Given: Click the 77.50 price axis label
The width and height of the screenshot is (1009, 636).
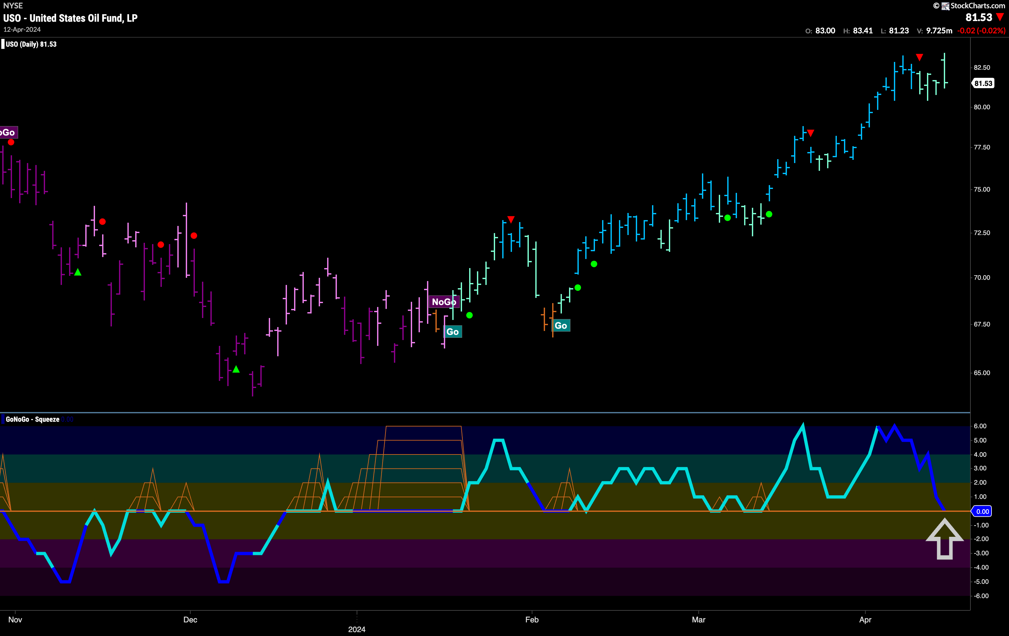Looking at the screenshot, I should [982, 147].
